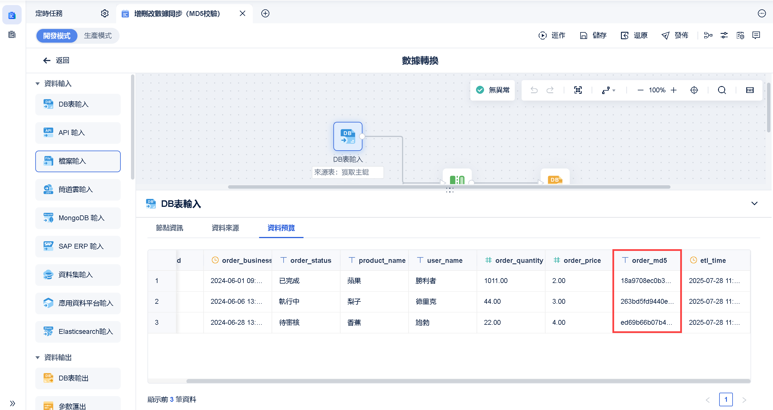
Task: Switch to 開發模式 mode
Action: [57, 36]
